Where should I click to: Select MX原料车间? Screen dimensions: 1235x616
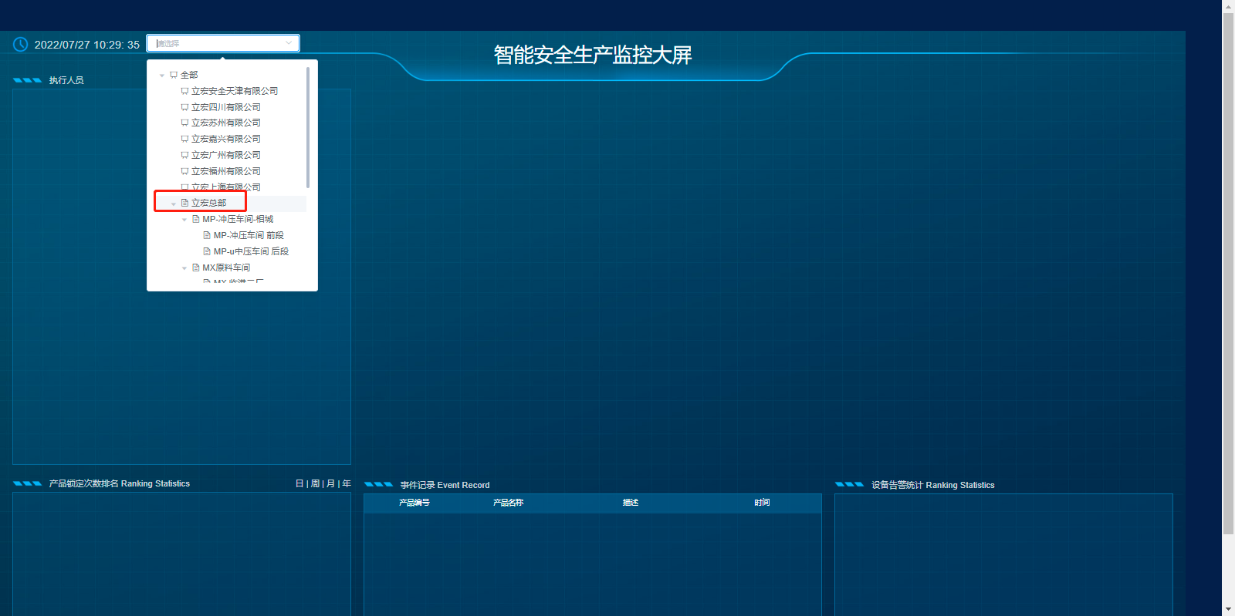226,268
